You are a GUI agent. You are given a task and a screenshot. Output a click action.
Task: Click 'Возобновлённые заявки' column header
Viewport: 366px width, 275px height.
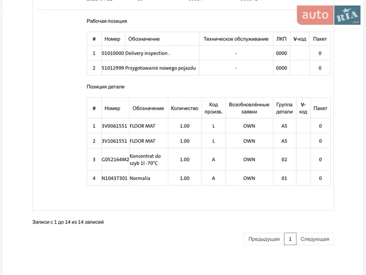pyautogui.click(x=249, y=108)
